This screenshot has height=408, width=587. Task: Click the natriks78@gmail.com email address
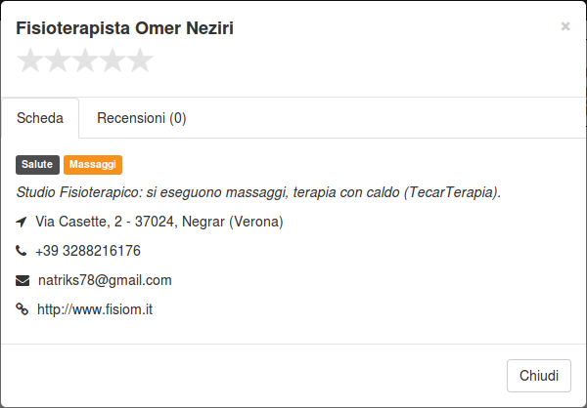pos(105,280)
